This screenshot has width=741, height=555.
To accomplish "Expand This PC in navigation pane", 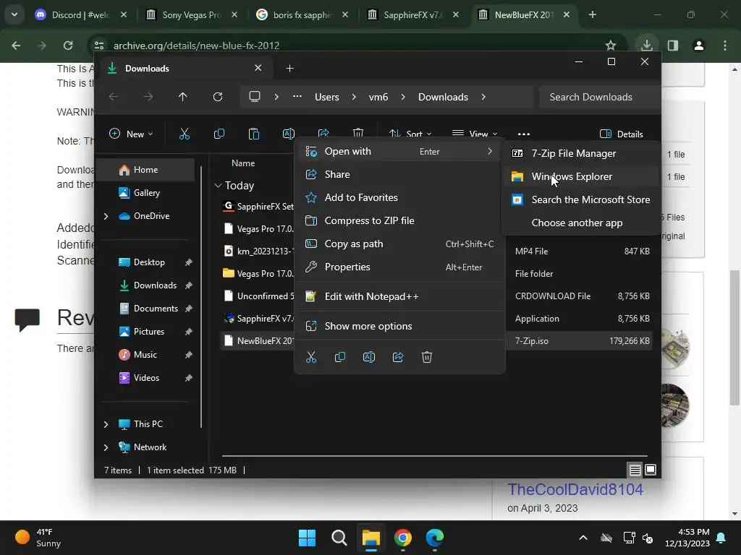I will (x=106, y=424).
